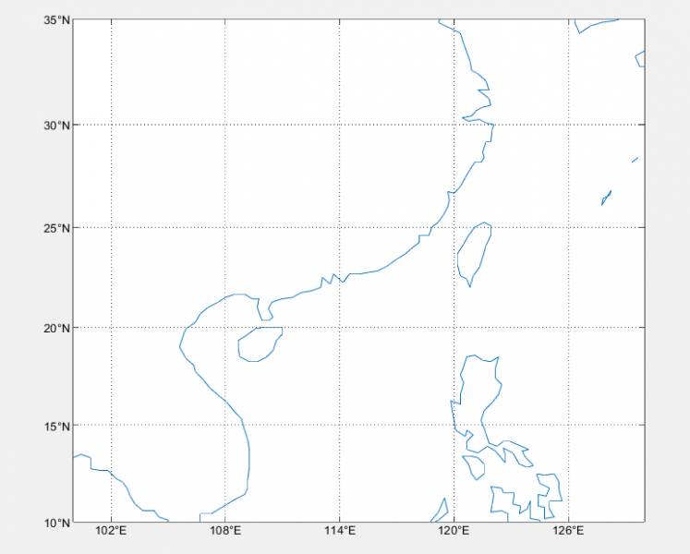Click the Mindoro island outline south of Luzon
The height and width of the screenshot is (554, 690).
click(476, 465)
